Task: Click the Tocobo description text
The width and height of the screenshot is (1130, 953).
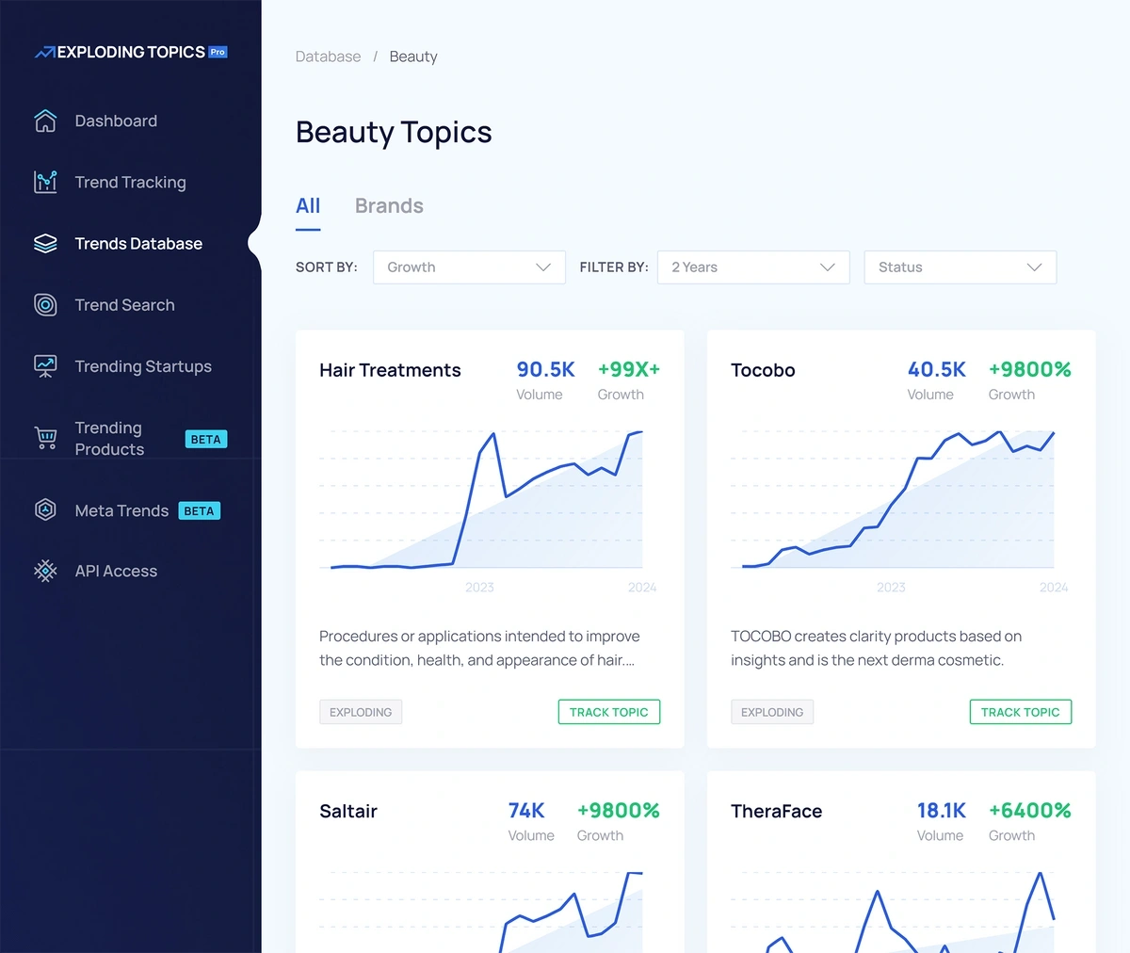Action: click(876, 648)
